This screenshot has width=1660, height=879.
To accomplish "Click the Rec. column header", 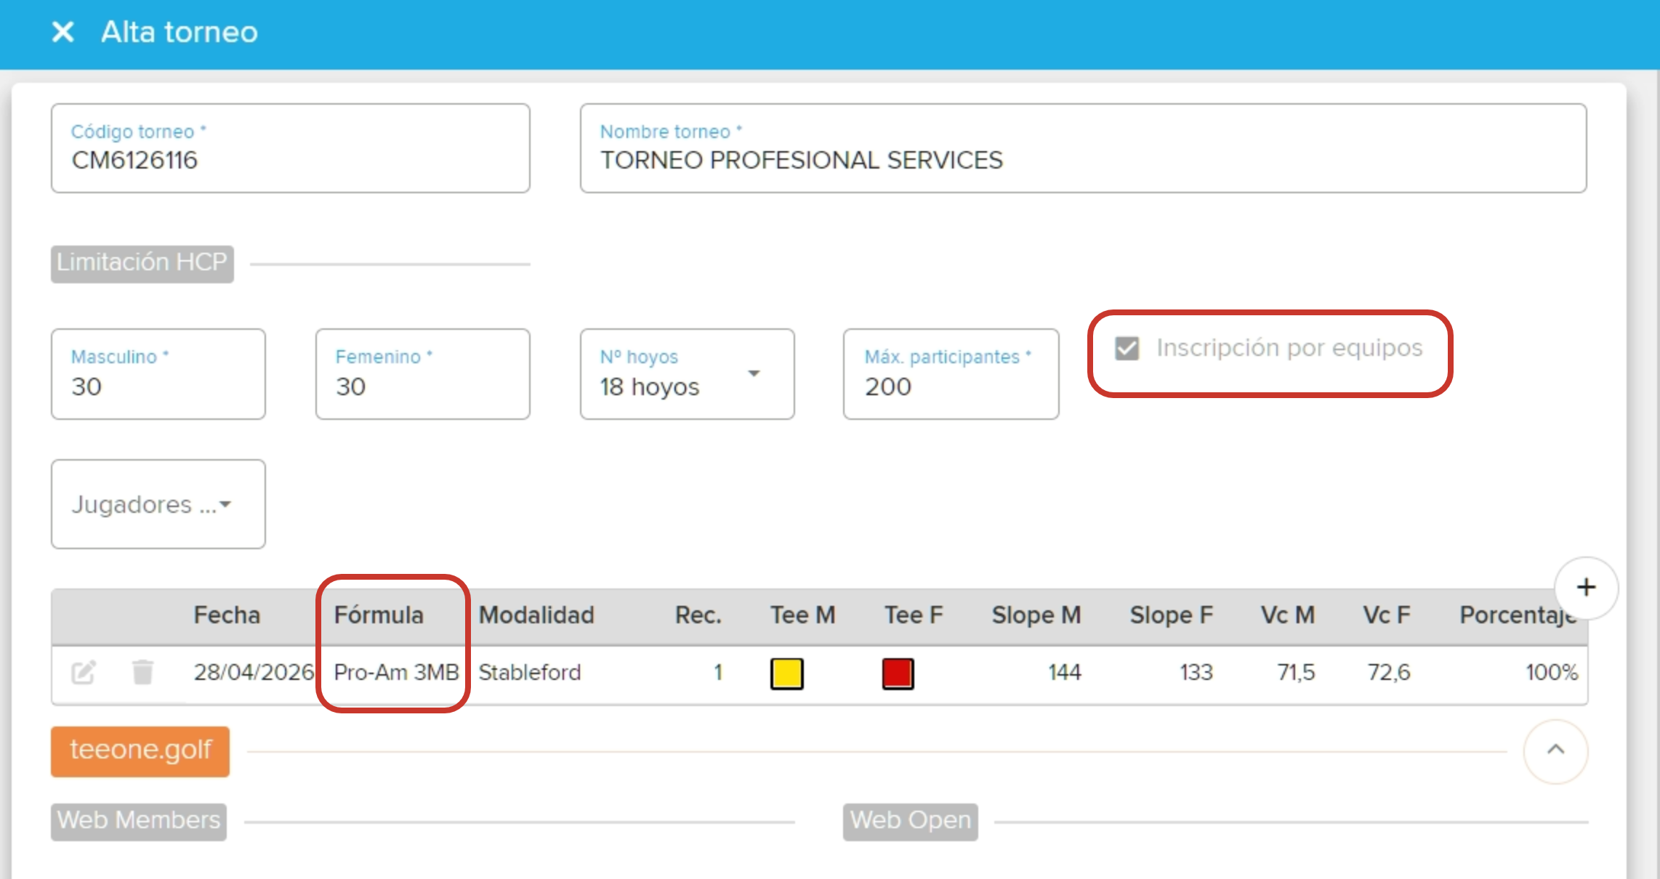I will pos(698,615).
